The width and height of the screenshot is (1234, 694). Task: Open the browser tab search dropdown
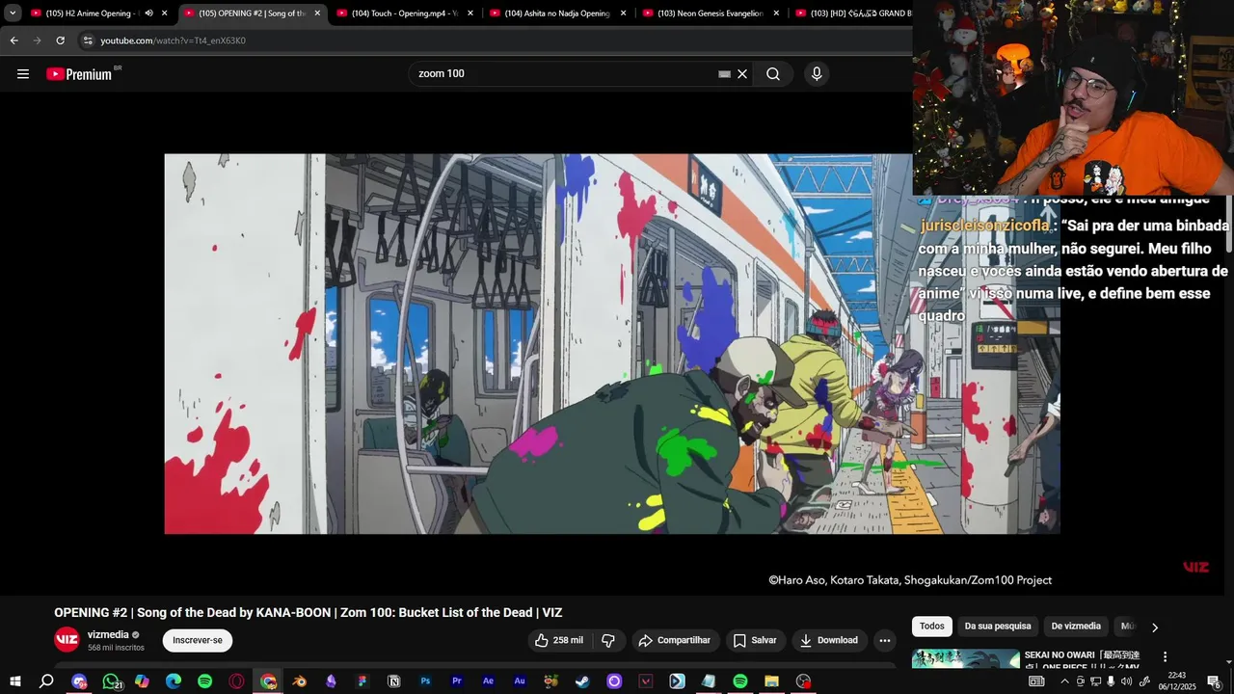point(13,13)
